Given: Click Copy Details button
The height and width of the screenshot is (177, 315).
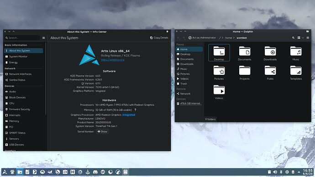Looking at the screenshot, I should (x=159, y=38).
